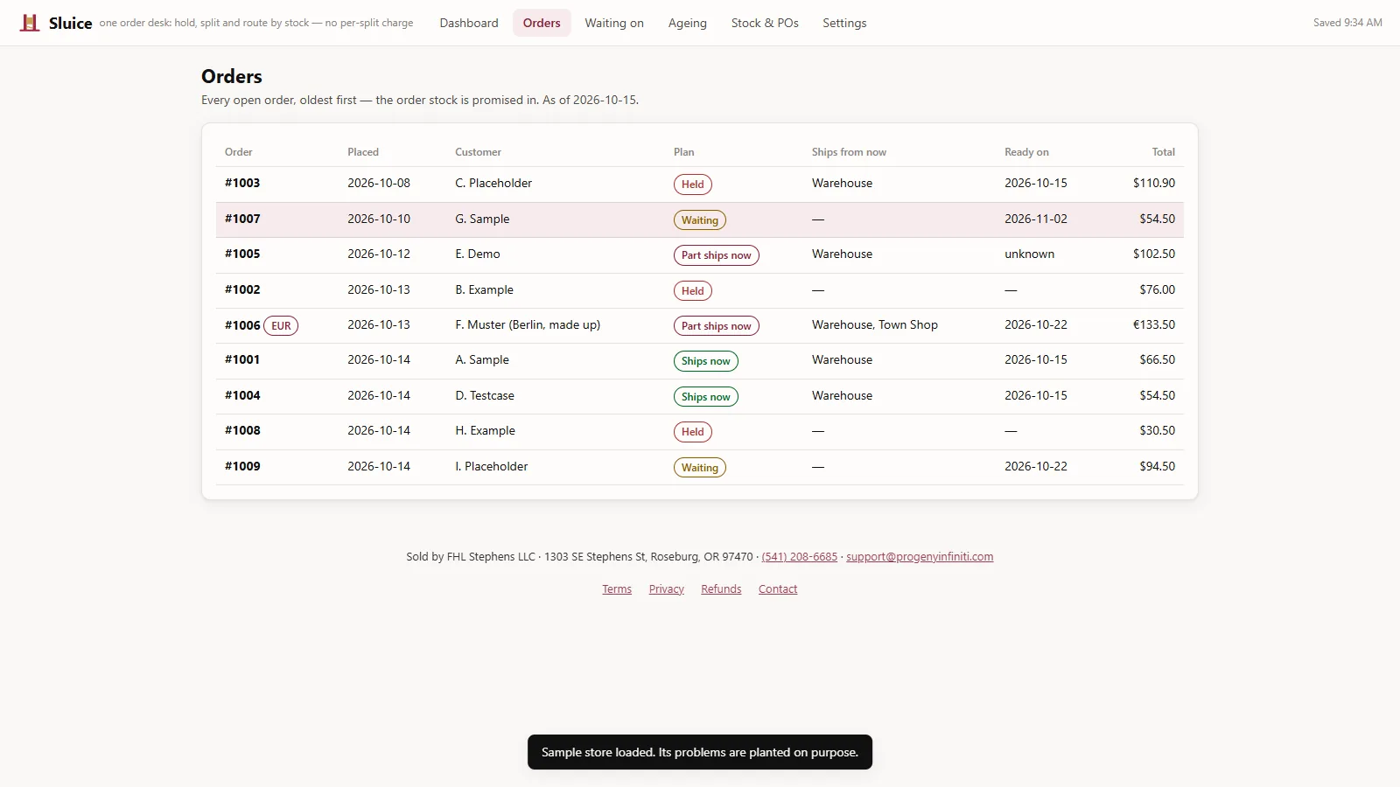
Task: Click the Held badge for B. Example
Action: (x=693, y=291)
